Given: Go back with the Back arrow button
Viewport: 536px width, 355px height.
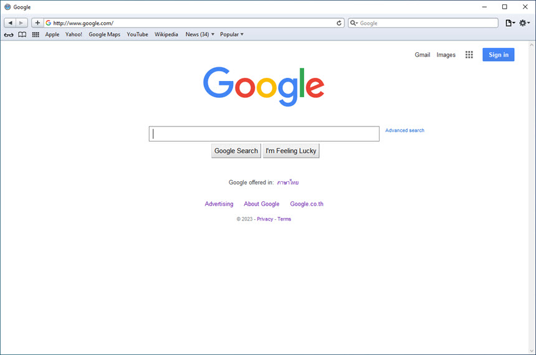Looking at the screenshot, I should click(x=10, y=23).
